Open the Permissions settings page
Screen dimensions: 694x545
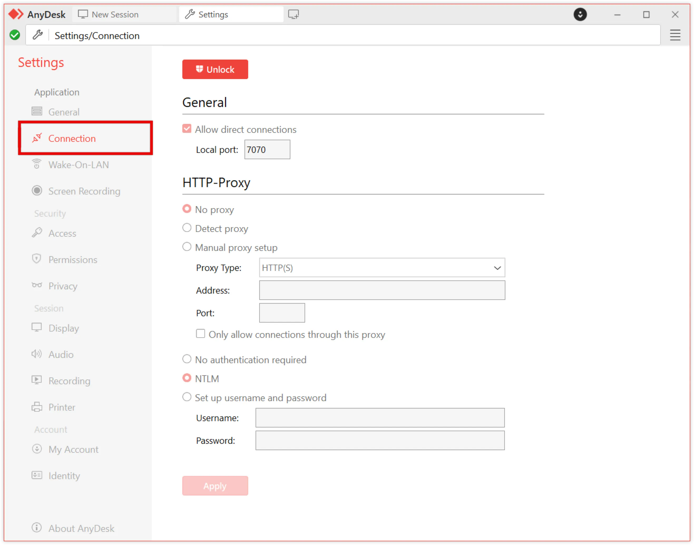click(73, 260)
